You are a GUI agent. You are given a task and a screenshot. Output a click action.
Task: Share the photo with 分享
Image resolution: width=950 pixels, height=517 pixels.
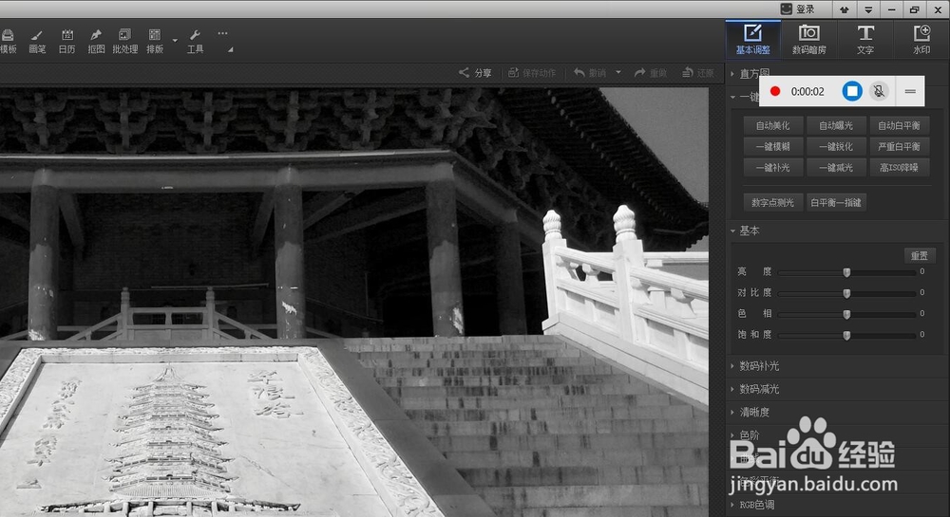pyautogui.click(x=475, y=72)
